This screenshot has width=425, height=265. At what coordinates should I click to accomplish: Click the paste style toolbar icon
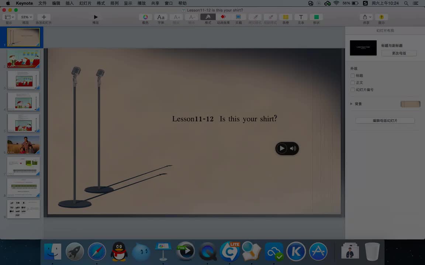270,17
